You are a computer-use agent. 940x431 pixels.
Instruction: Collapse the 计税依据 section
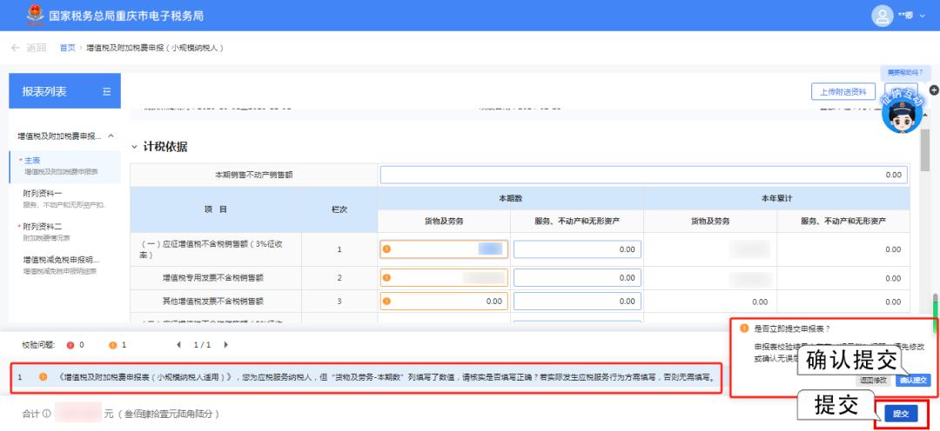coord(134,147)
